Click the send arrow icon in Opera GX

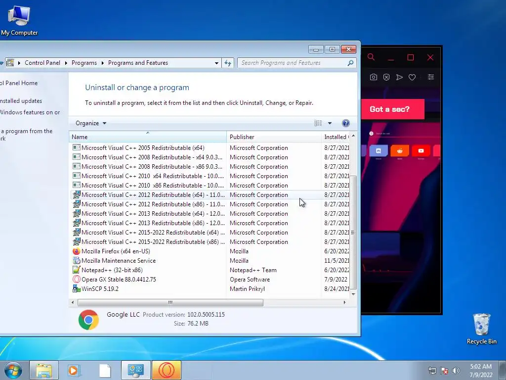[x=399, y=77]
